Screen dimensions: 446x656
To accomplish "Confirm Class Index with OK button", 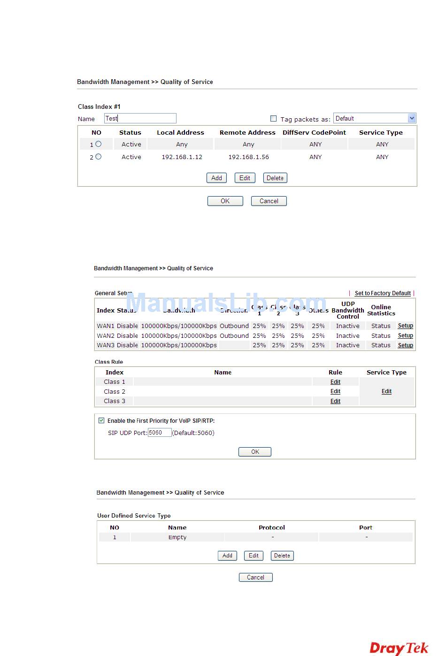I will 225,201.
